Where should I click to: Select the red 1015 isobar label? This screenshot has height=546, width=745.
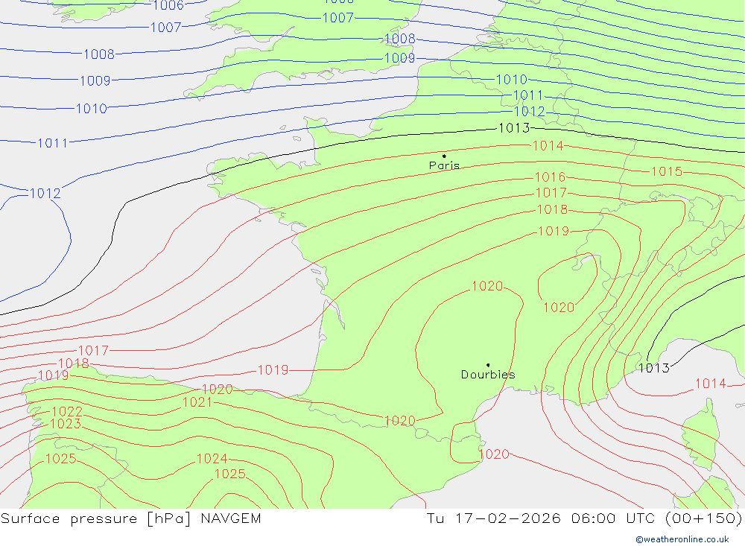click(x=667, y=171)
